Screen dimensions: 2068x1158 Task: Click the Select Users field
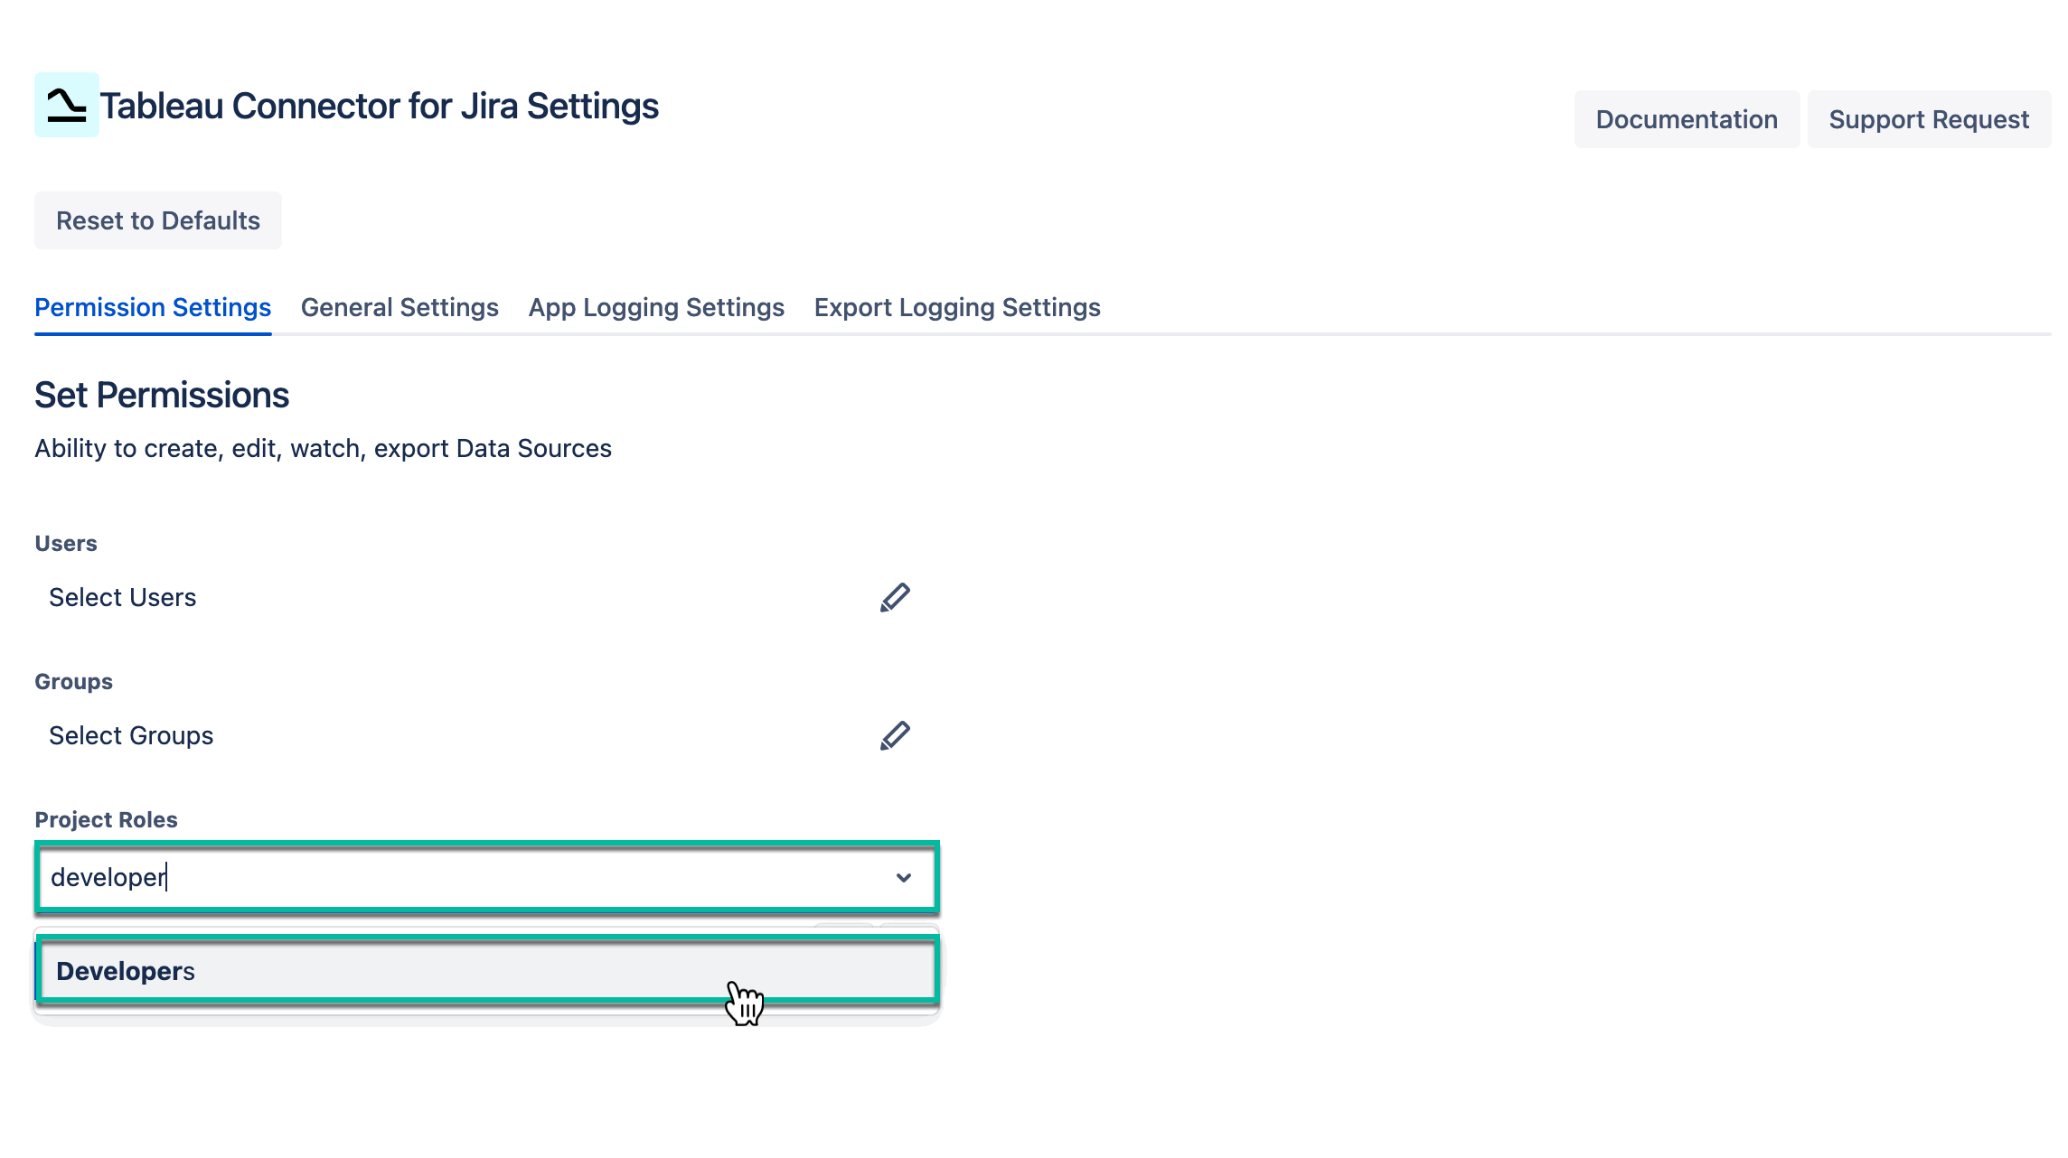122,596
